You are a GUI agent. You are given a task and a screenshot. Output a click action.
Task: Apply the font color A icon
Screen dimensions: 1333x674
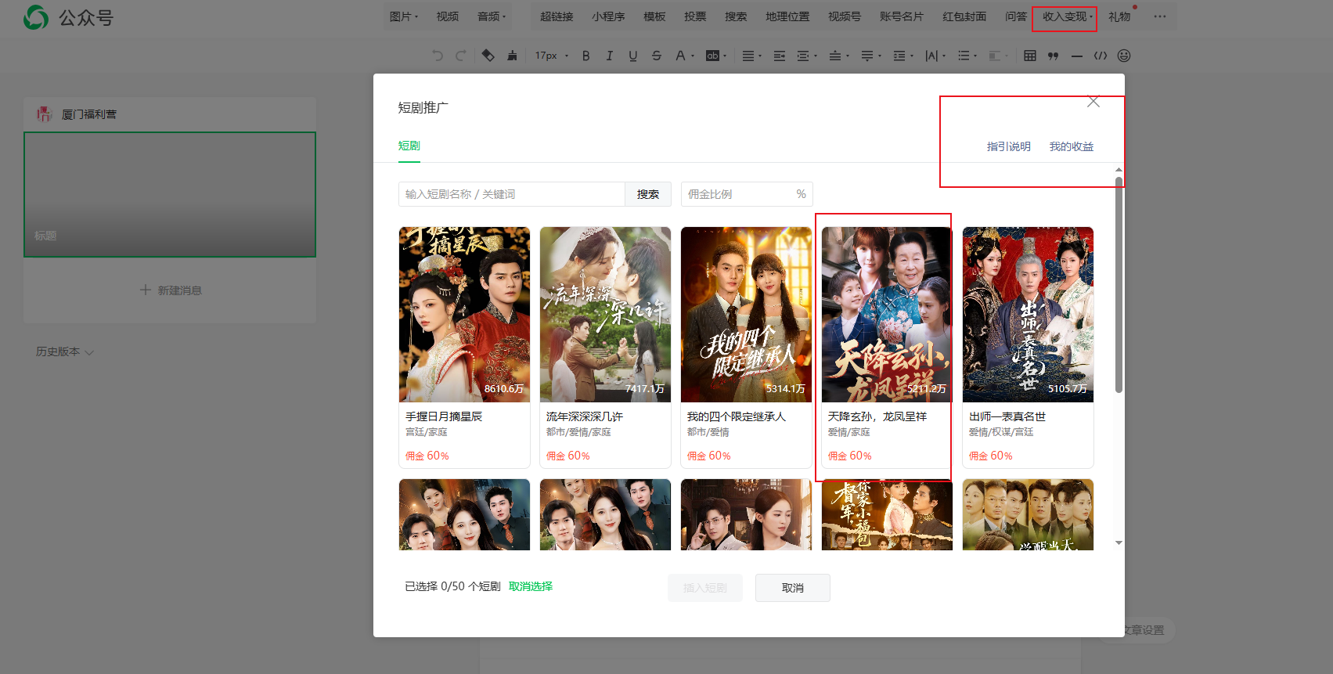(680, 56)
